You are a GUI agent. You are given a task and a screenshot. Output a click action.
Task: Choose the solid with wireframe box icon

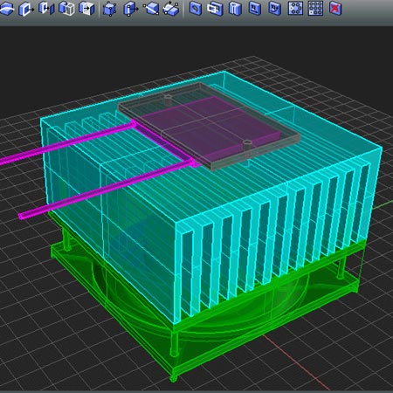pos(66,8)
